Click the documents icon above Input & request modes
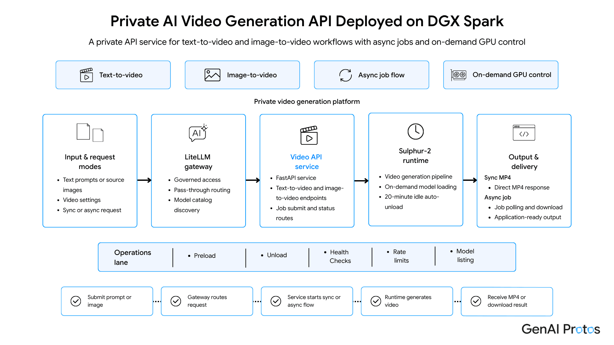The width and height of the screenshot is (614, 345). 90,132
